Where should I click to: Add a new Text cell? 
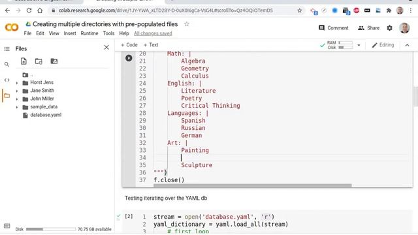point(151,45)
